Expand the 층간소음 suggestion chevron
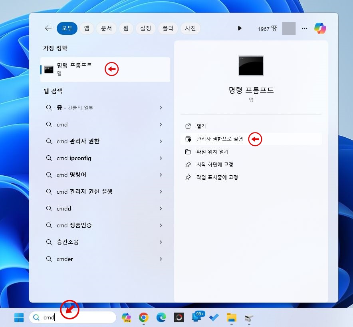 161,242
